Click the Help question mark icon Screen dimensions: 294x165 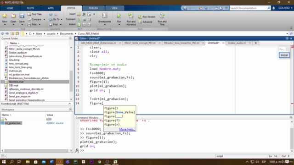pyautogui.click(x=221, y=8)
